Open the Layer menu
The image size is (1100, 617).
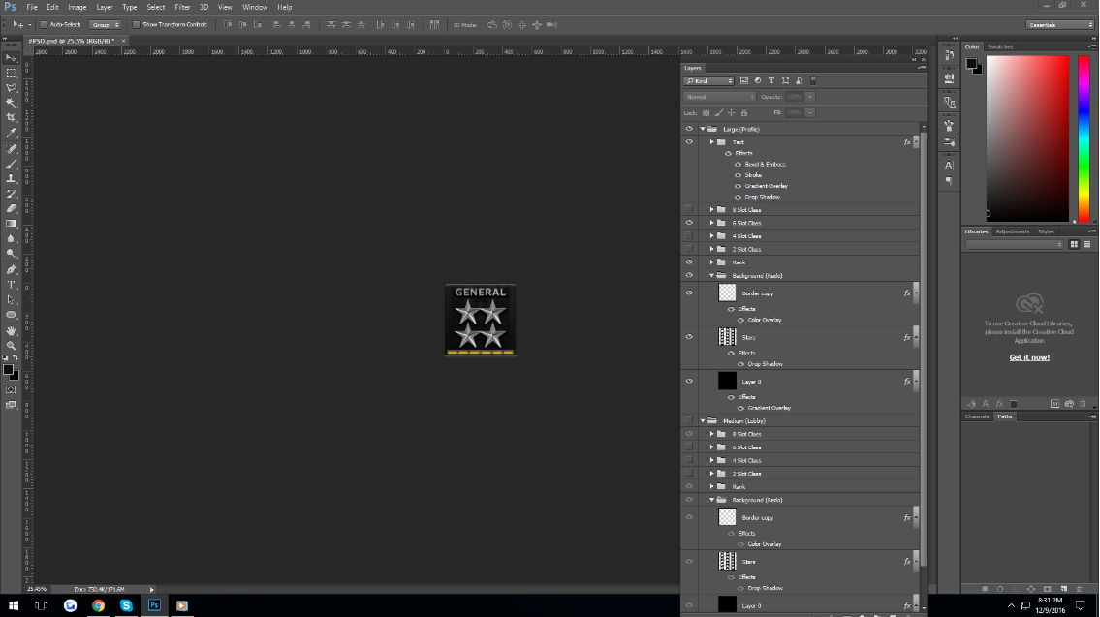point(105,7)
